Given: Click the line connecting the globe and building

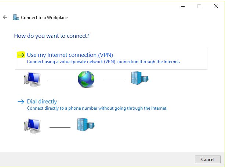Looking at the screenshot, I should (114, 81).
